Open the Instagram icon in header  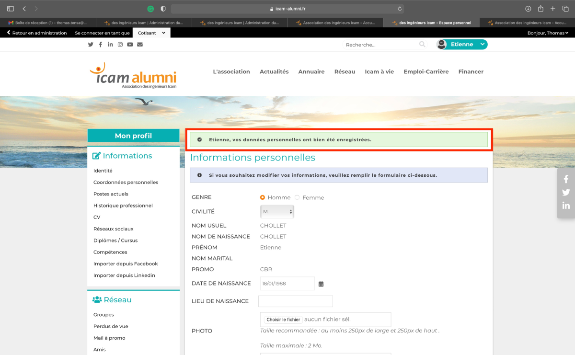click(x=120, y=45)
